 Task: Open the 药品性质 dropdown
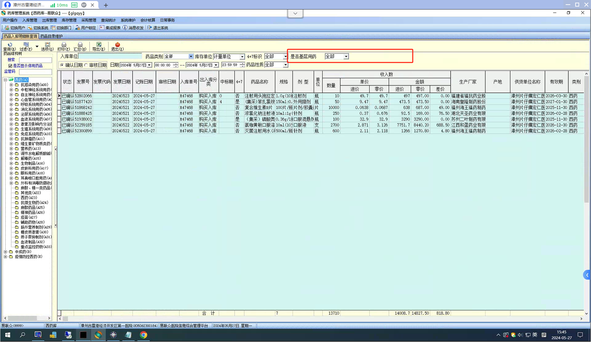tap(285, 65)
